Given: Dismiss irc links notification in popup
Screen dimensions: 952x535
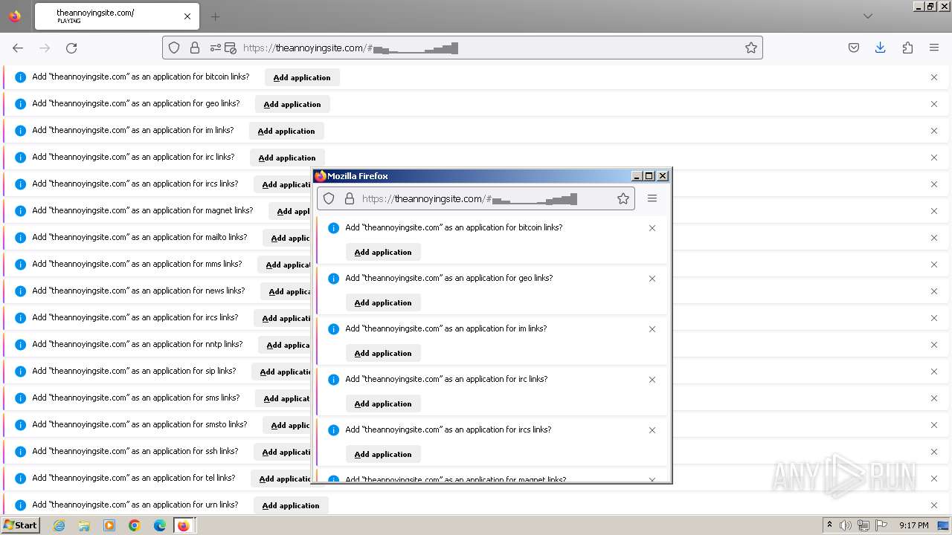Looking at the screenshot, I should pyautogui.click(x=652, y=380).
